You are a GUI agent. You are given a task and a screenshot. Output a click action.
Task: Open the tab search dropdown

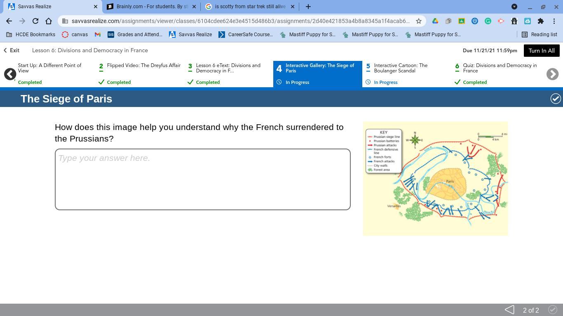tap(514, 7)
